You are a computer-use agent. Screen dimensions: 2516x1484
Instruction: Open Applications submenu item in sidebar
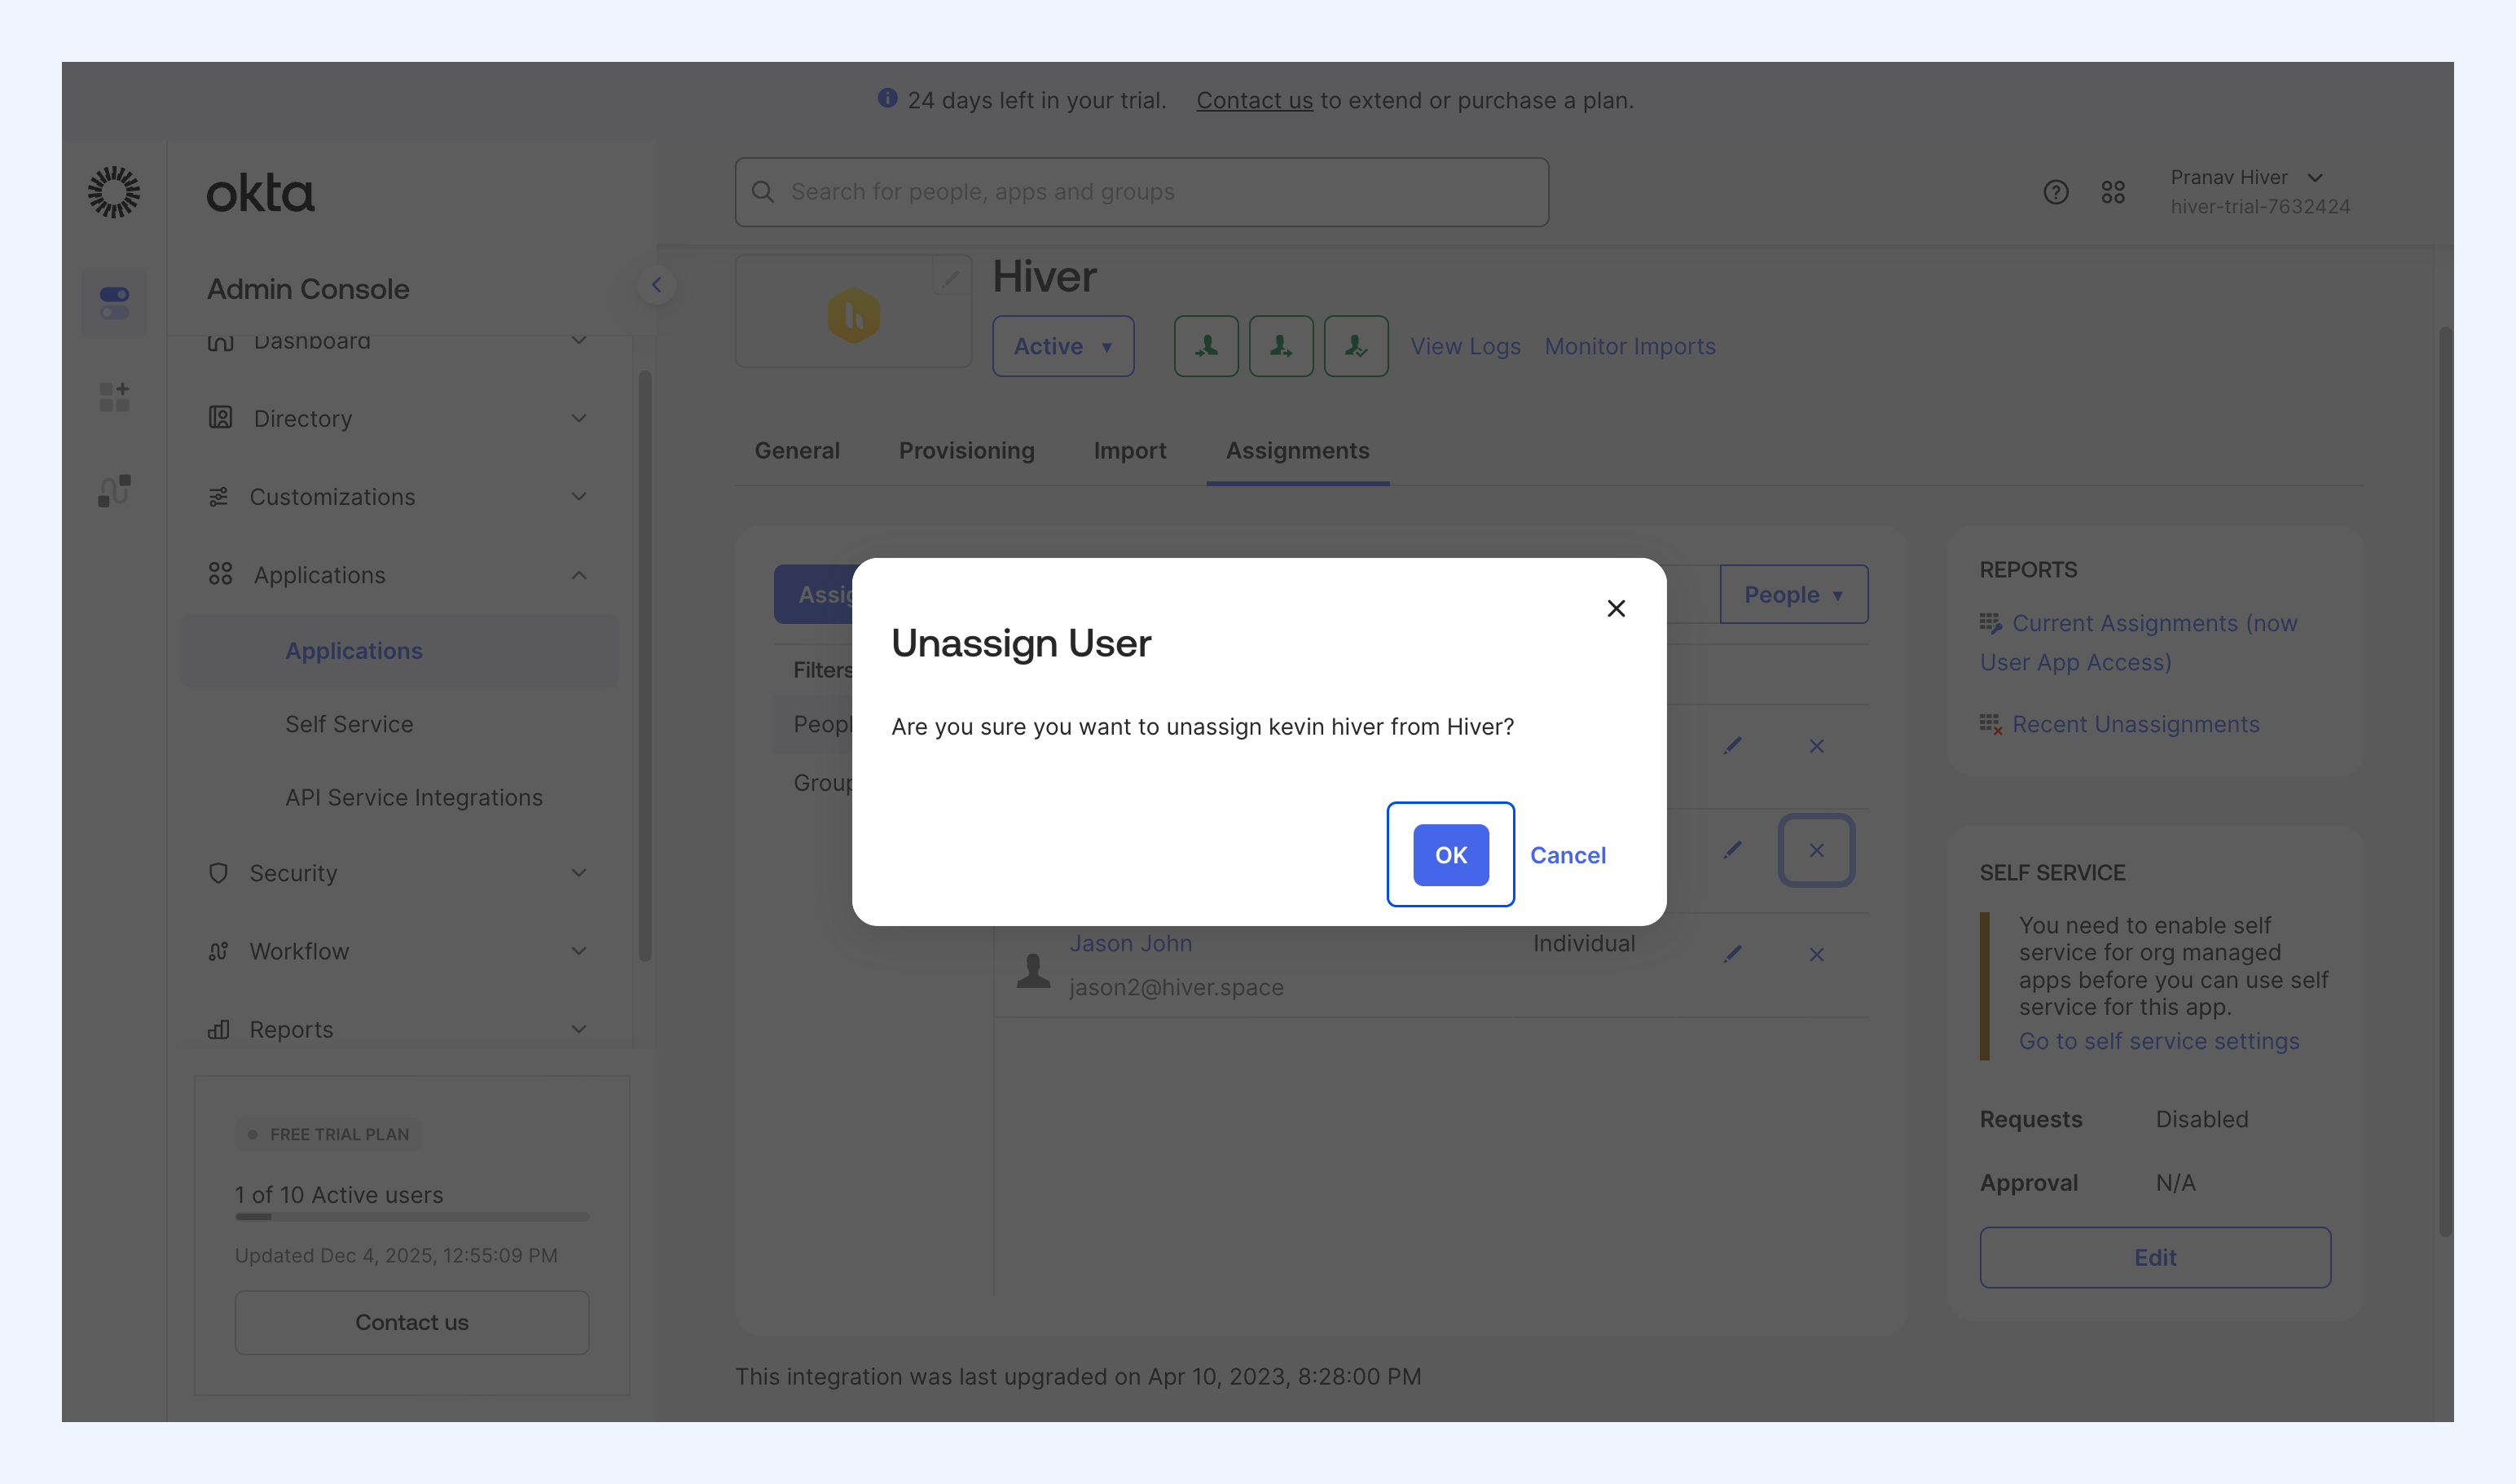point(400,651)
